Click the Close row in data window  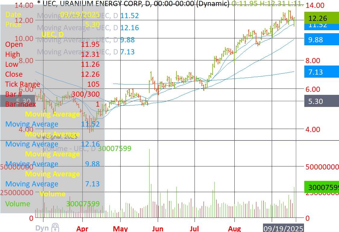point(52,74)
